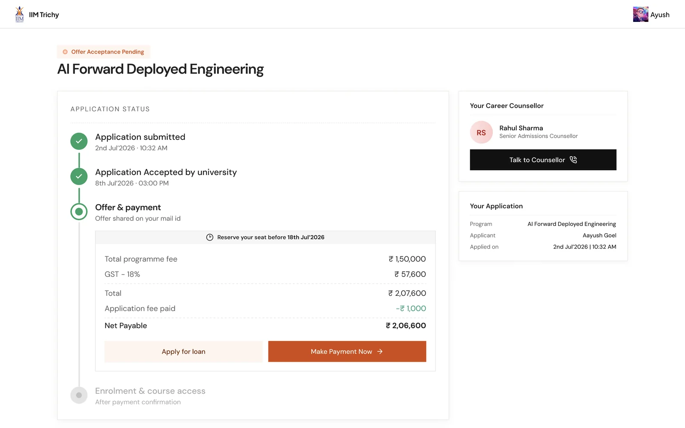Viewport: 685px width, 428px height.
Task: Click the '8th Jul'2026 · 03:00 PM' timestamp
Action: (132, 183)
